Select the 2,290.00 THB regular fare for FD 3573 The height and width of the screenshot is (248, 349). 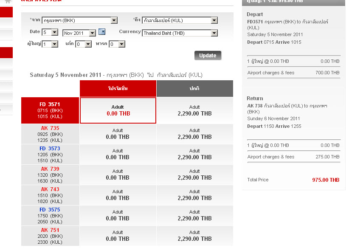click(195, 155)
